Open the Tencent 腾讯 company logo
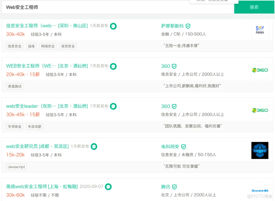The width and height of the screenshot is (275, 201). pyautogui.click(x=260, y=191)
